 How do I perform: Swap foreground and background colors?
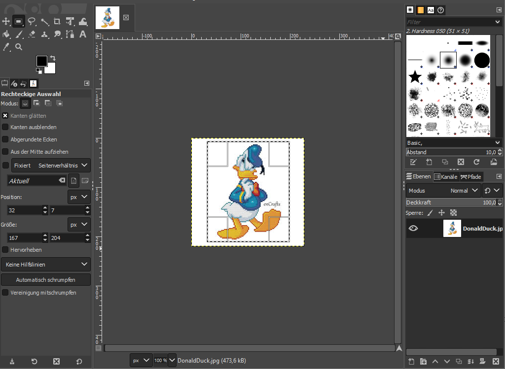tap(53, 58)
